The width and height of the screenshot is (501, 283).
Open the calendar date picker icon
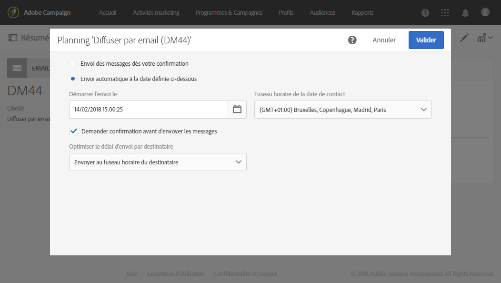tap(237, 110)
